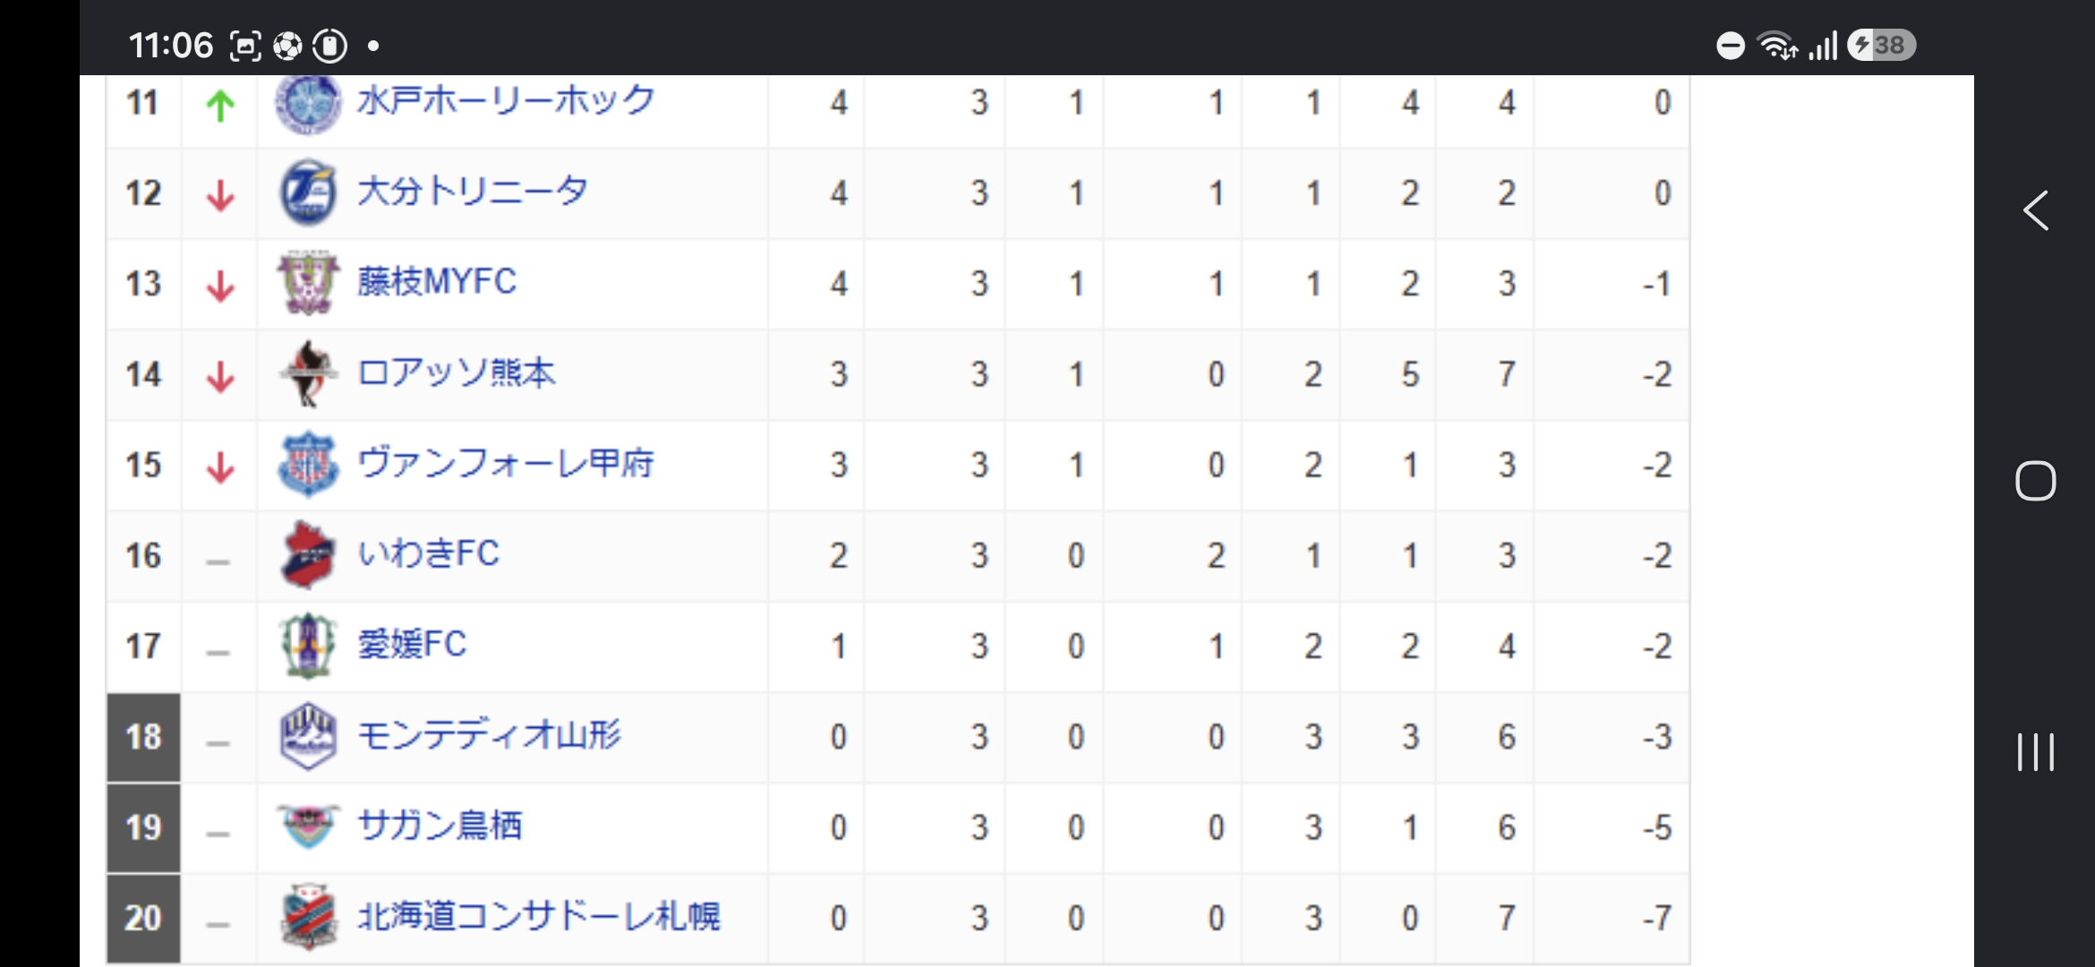Tap the Sagan Tosu team crest
This screenshot has width=2095, height=967.
coord(308,826)
